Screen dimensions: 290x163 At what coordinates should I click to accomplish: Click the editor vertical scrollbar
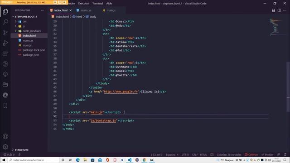[x=288, y=87]
